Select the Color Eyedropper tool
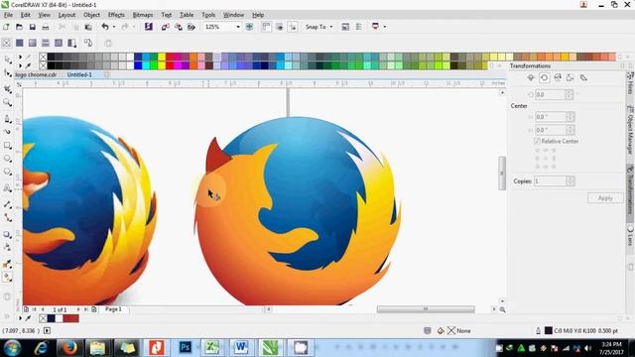Viewport: 635px width, 357px height. click(x=7, y=264)
